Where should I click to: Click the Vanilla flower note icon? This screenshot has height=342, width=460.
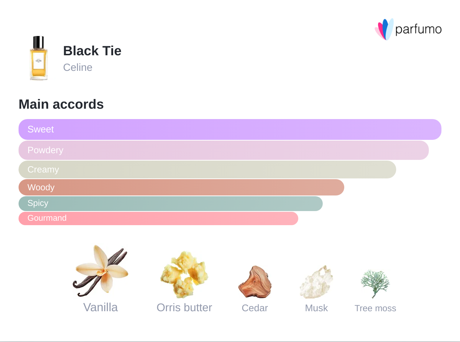point(101,271)
